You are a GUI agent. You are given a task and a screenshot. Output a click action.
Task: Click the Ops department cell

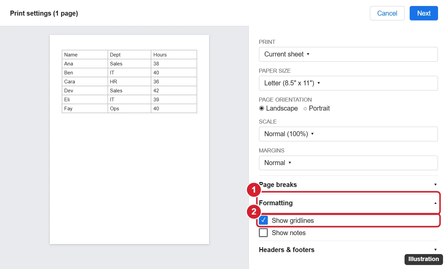pos(129,109)
